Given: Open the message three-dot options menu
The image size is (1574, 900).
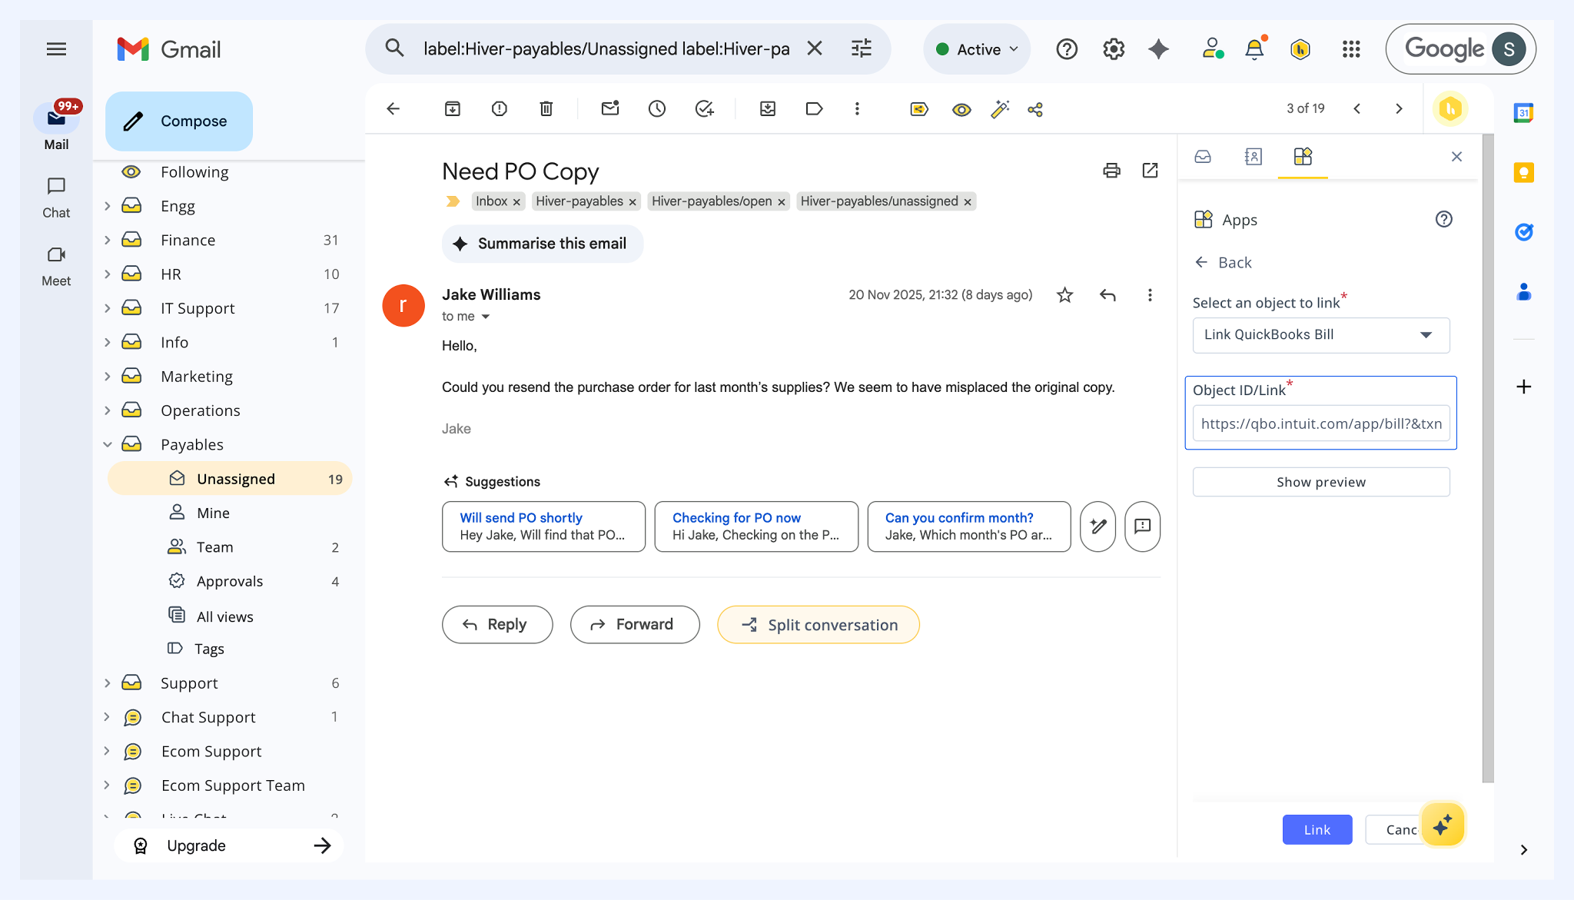Looking at the screenshot, I should (x=1150, y=295).
